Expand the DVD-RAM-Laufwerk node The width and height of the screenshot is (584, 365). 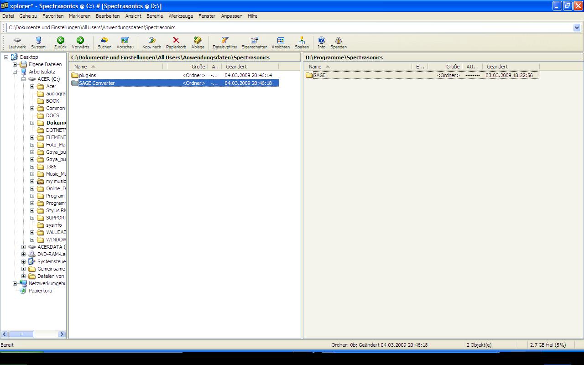click(x=23, y=254)
